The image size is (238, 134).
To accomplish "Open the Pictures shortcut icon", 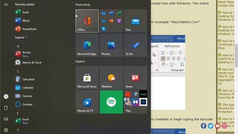I will pos(6,119).
